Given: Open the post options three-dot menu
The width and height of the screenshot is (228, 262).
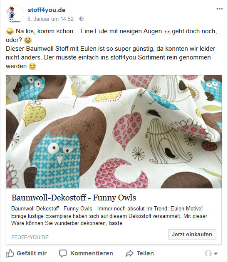Looking at the screenshot, I should [220, 9].
